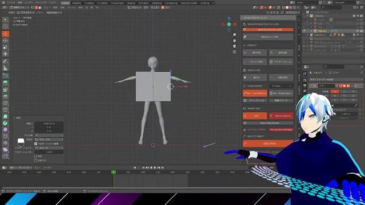Select the Edge Slide tool

(x=5, y=136)
